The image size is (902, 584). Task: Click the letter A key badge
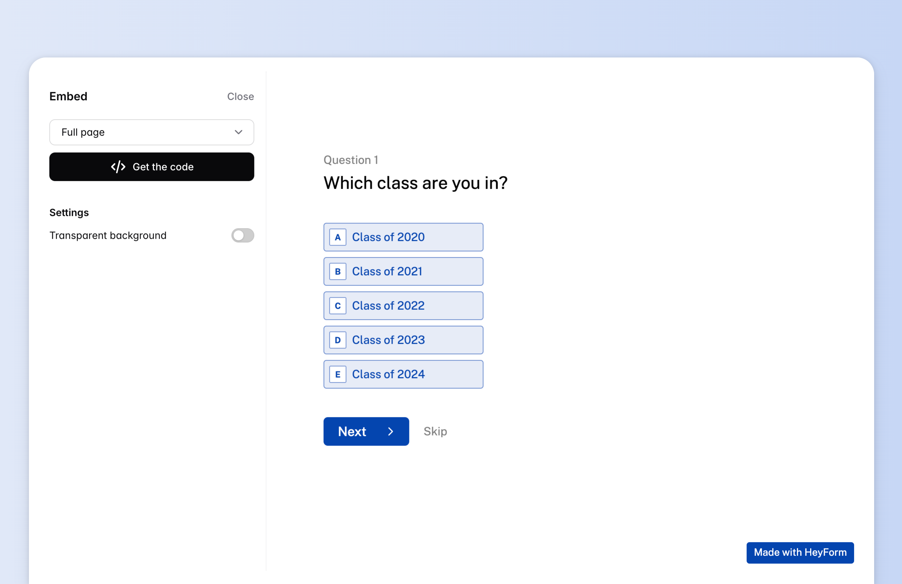pos(337,237)
